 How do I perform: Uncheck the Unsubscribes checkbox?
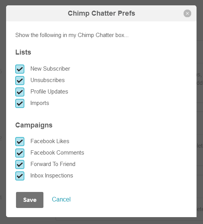coord(20,81)
